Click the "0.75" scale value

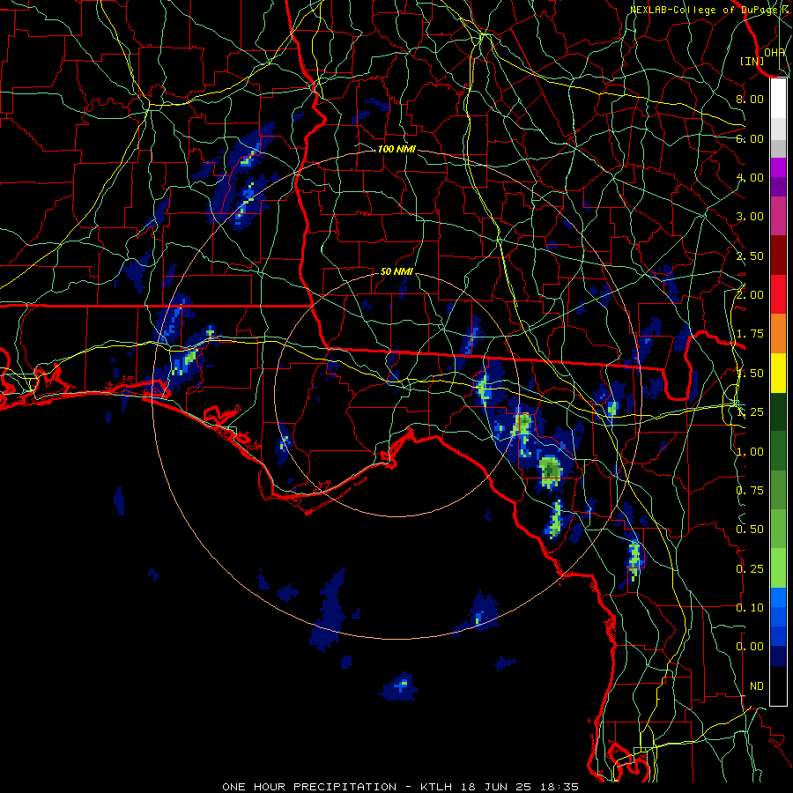click(750, 491)
